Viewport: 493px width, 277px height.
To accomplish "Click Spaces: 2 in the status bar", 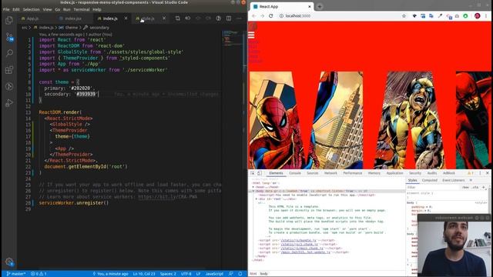I will [x=168, y=274].
